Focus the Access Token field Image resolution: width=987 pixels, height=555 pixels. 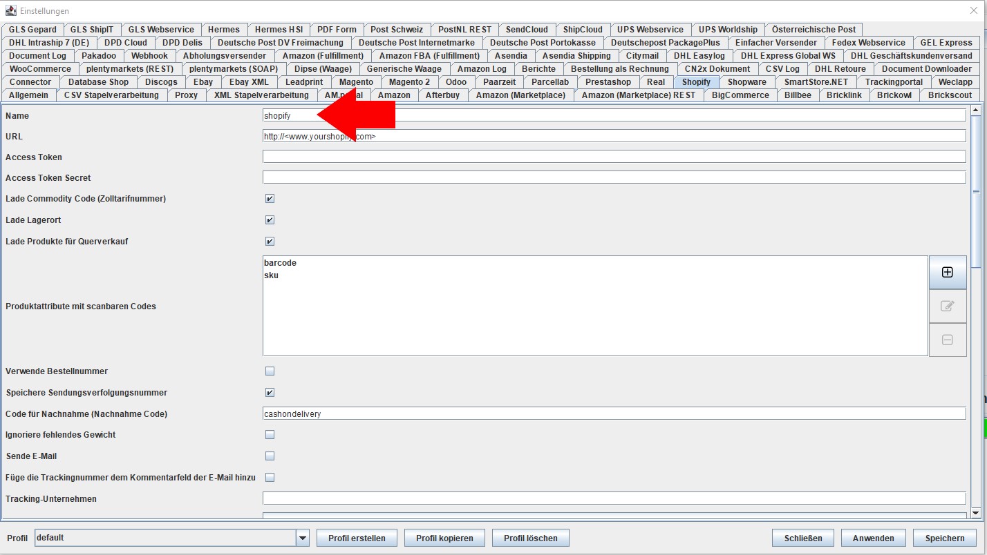614,157
